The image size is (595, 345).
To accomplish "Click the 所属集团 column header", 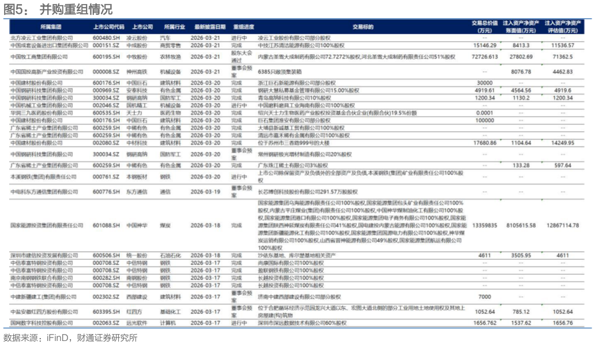I will pos(51,27).
